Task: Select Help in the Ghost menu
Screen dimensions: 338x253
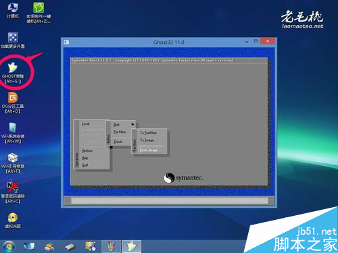Action: [x=85, y=158]
